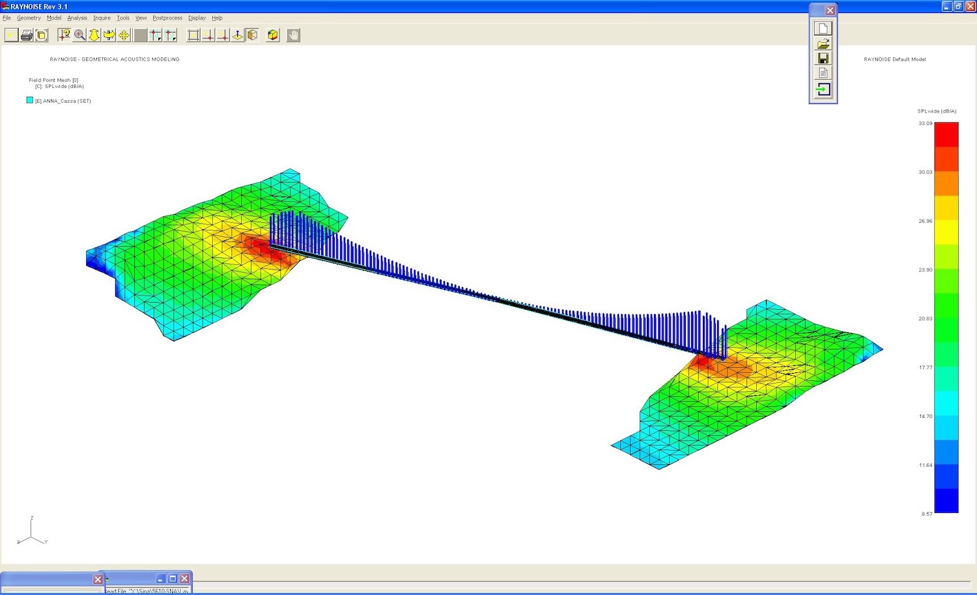Click the hand grab tool icon
Image resolution: width=977 pixels, height=595 pixels.
pos(294,35)
